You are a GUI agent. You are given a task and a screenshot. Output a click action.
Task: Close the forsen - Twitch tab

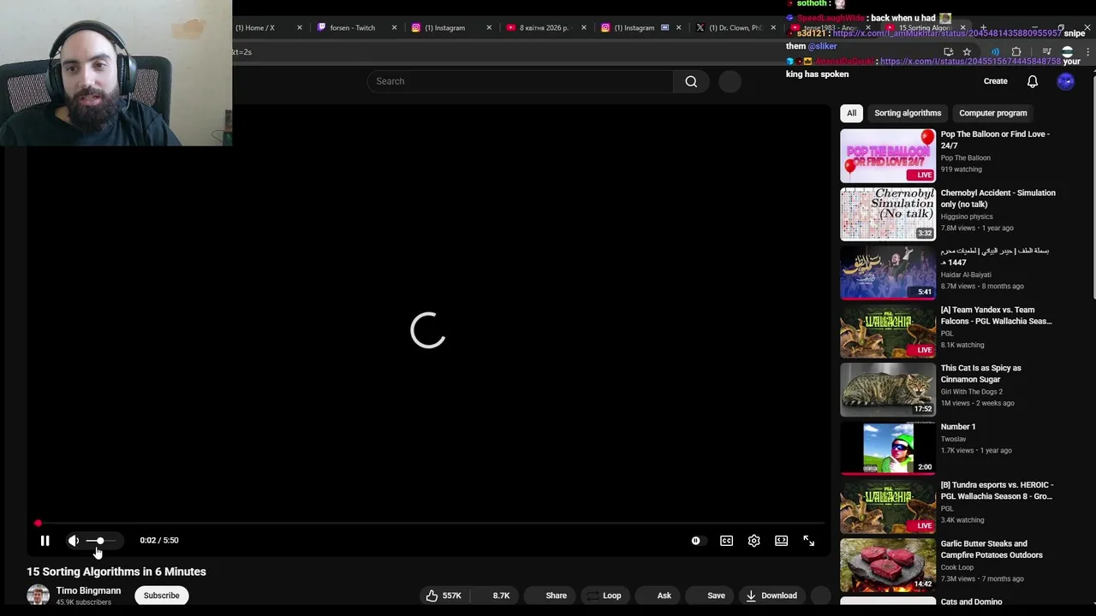pyautogui.click(x=394, y=27)
